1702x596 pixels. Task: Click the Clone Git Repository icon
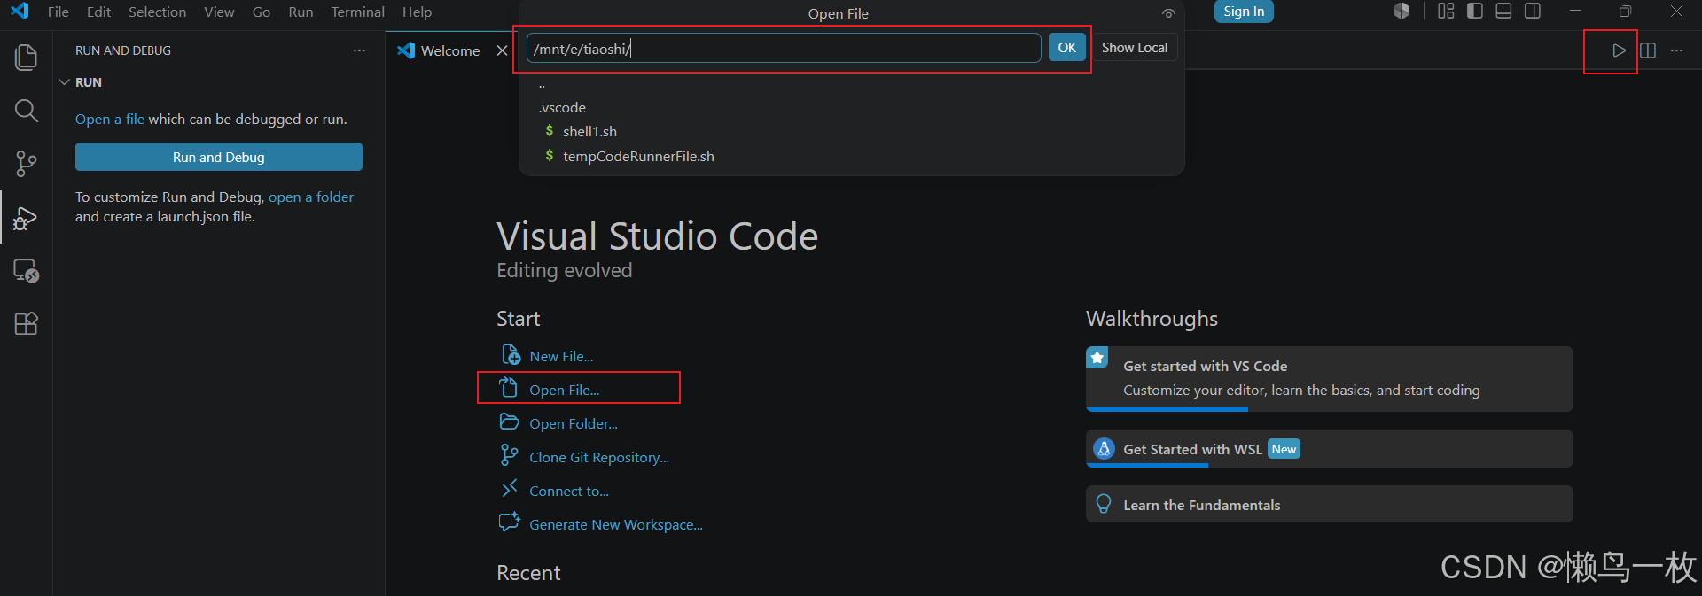pyautogui.click(x=509, y=455)
